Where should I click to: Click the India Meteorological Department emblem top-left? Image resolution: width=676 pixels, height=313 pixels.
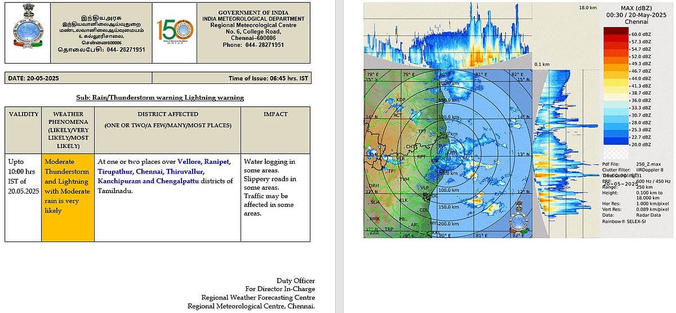tap(27, 33)
